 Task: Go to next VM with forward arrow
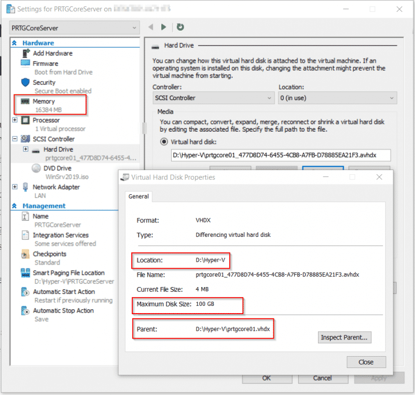[163, 27]
